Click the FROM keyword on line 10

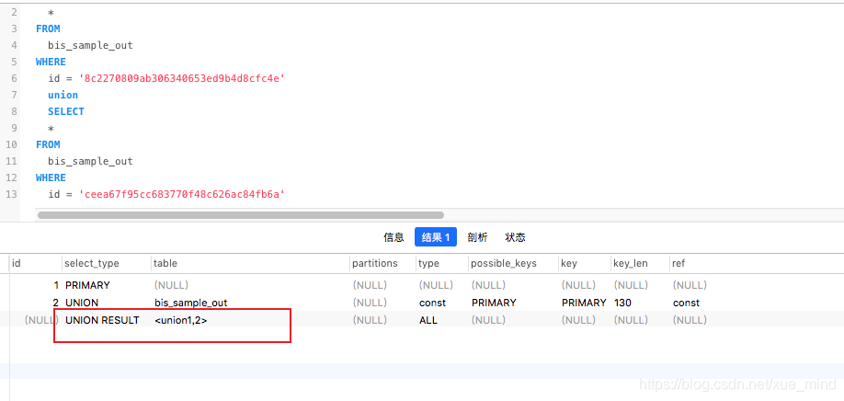(48, 144)
